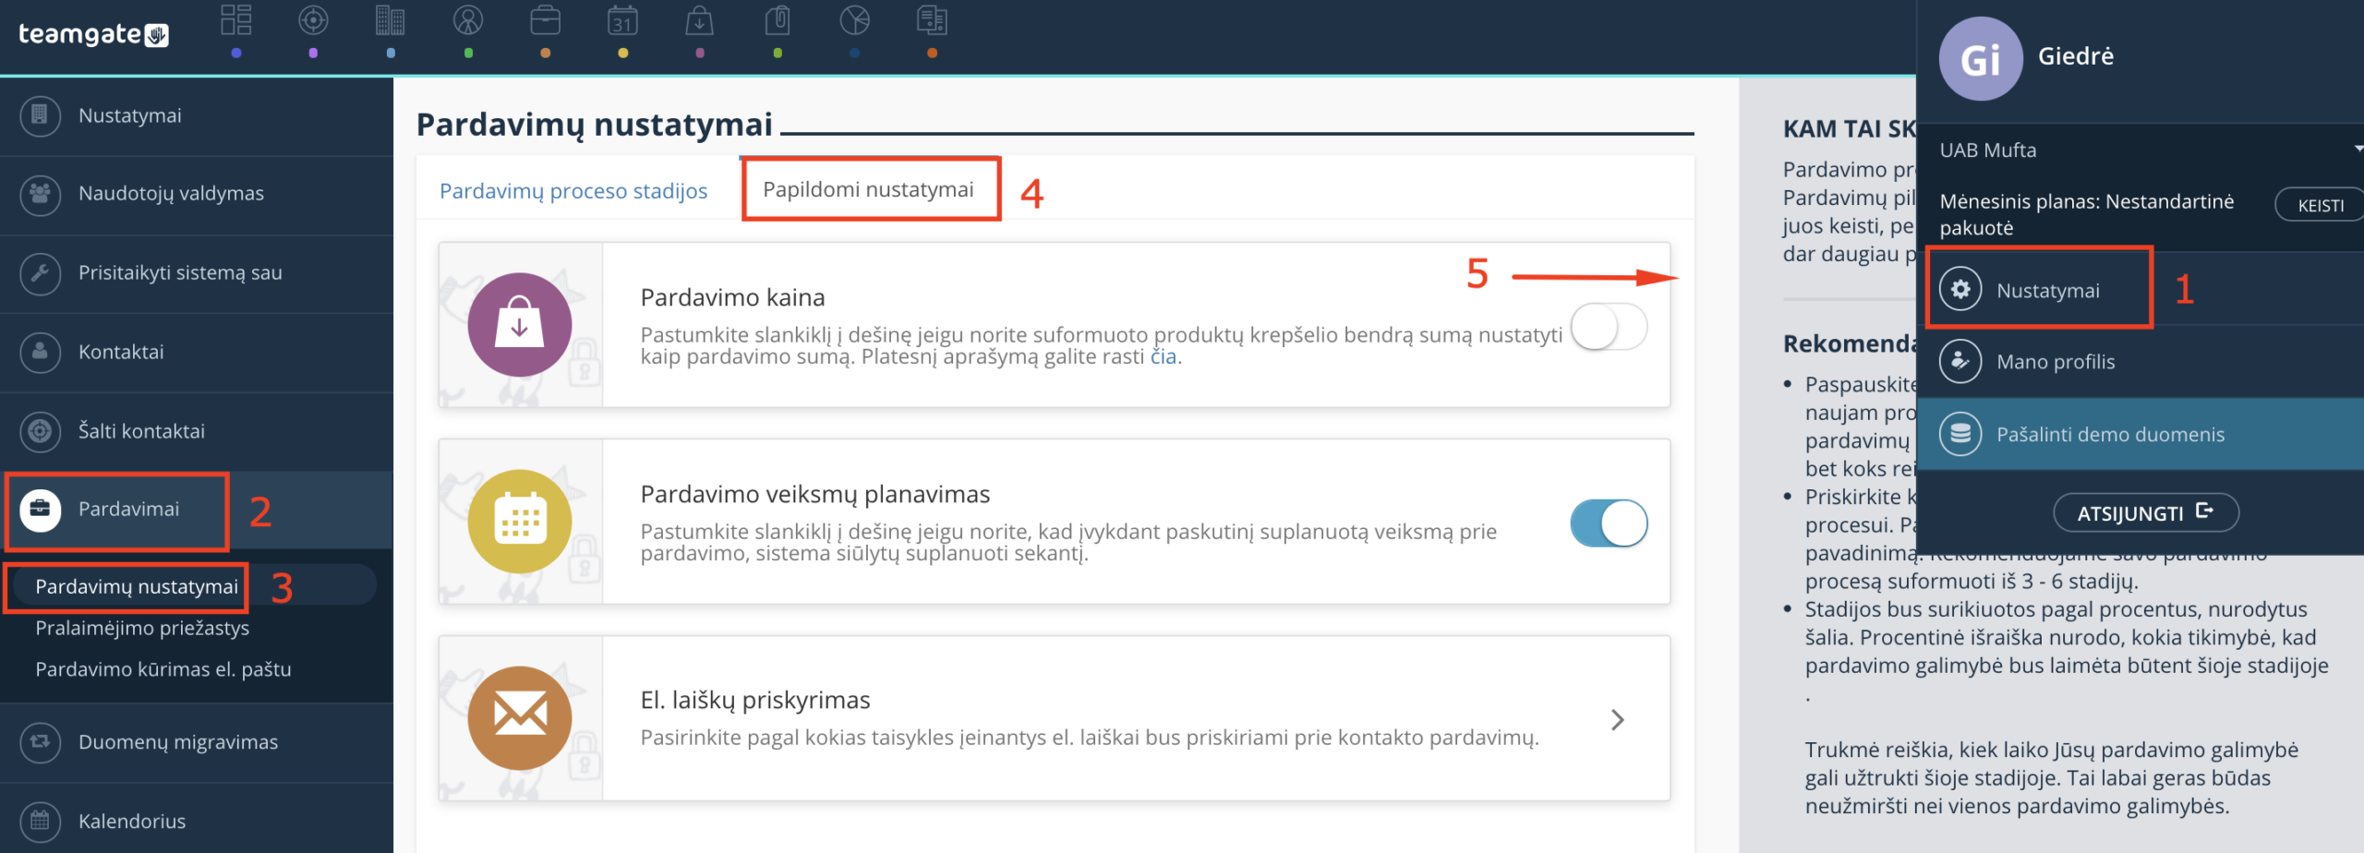Viewport: 2364px width, 853px height.
Task: Select Pardavimo kūrimas el. paštu submenu item
Action: pyautogui.click(x=163, y=670)
